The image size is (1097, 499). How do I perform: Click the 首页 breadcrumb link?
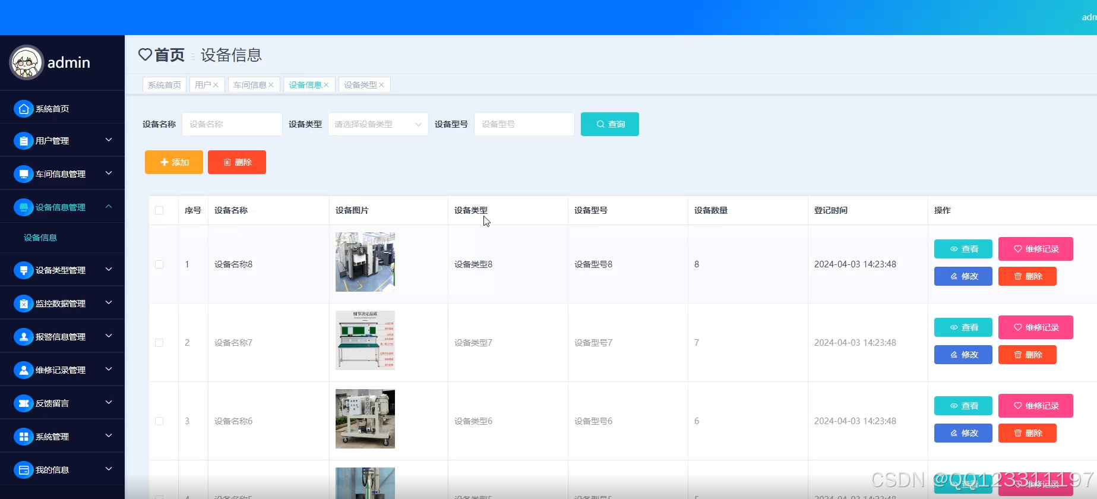[169, 55]
